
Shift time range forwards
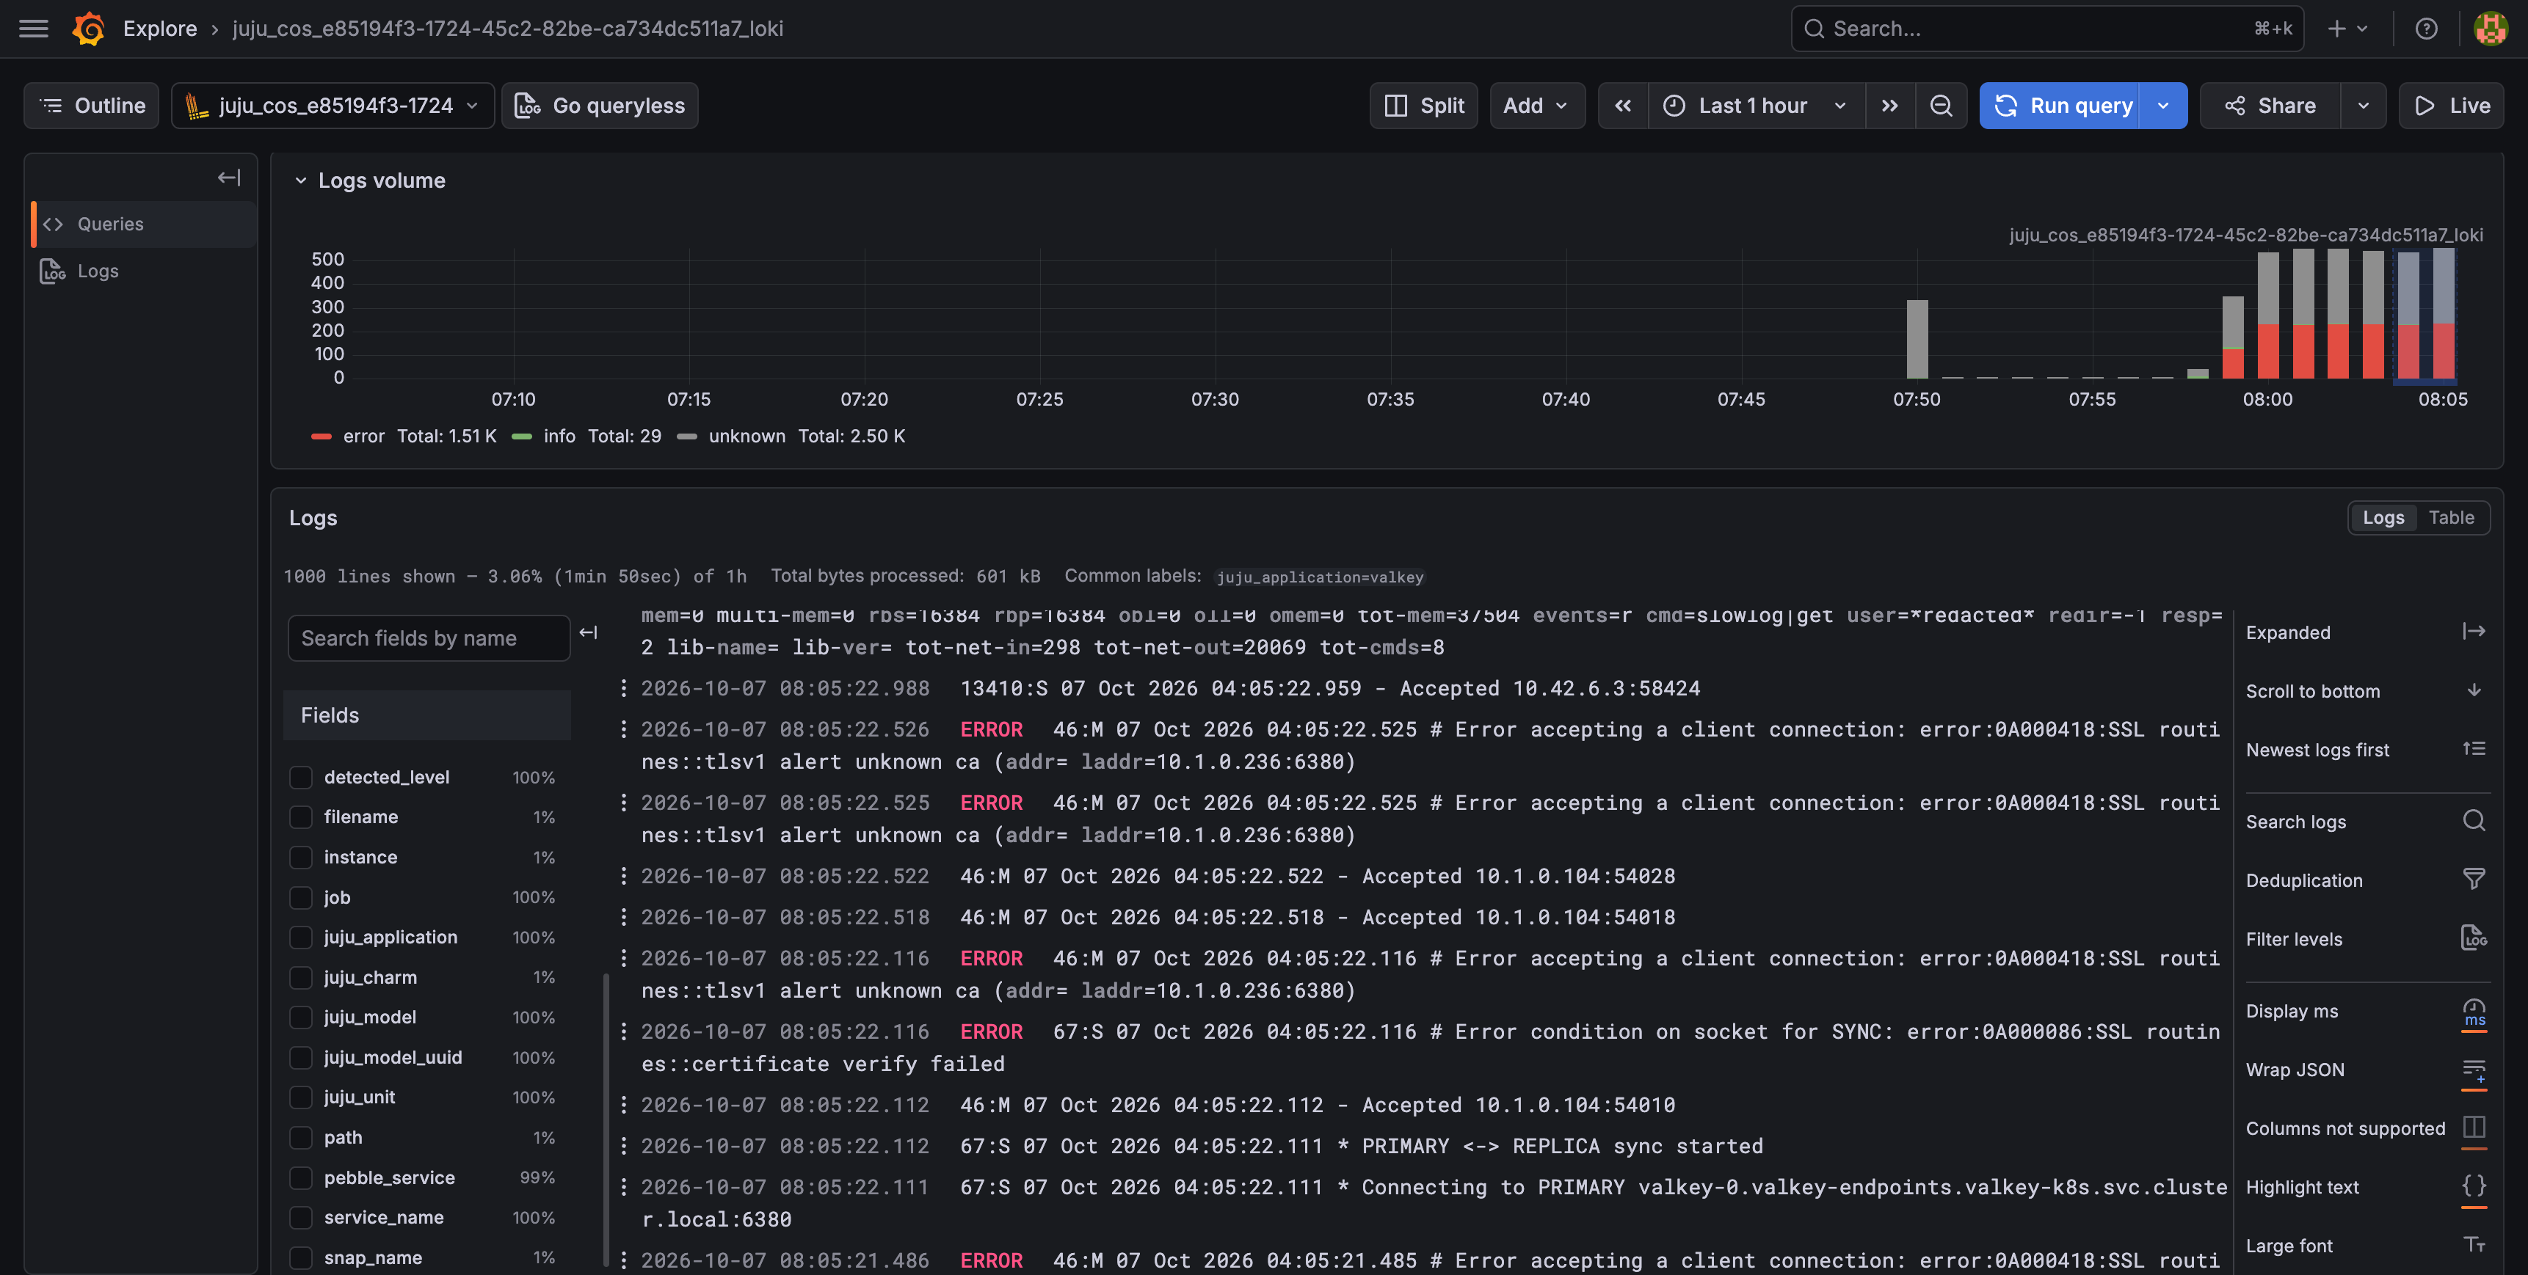[x=1889, y=106]
